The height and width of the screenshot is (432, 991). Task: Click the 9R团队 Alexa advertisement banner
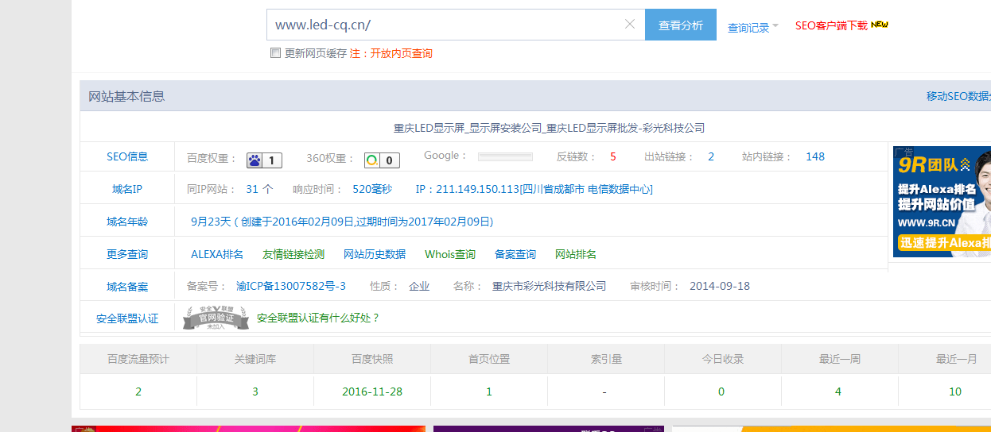[x=942, y=201]
